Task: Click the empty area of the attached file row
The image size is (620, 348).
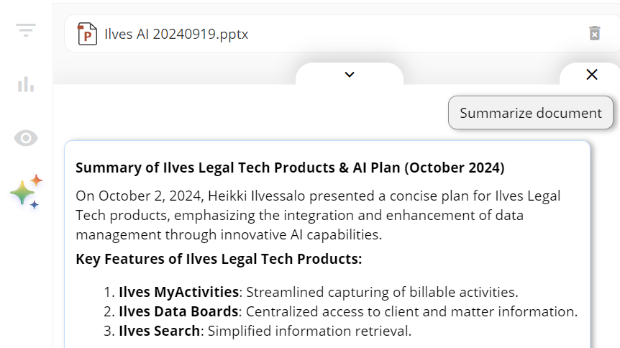Action: [415, 34]
